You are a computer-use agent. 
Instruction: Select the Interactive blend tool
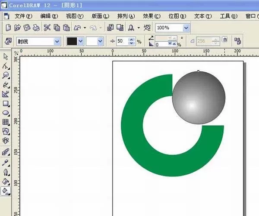pyautogui.click(x=6, y=152)
